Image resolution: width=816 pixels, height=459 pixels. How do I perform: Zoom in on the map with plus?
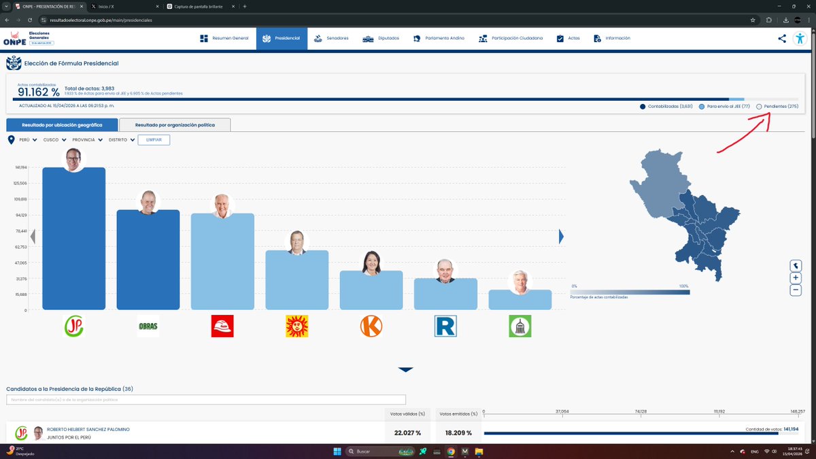[796, 277]
